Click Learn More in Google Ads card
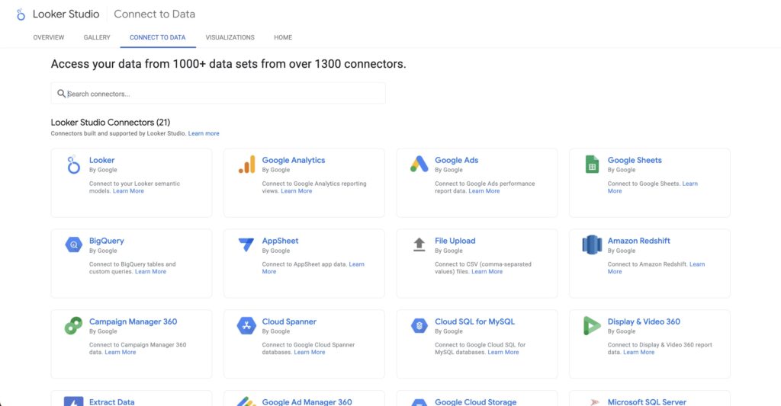781x406 pixels. [484, 191]
